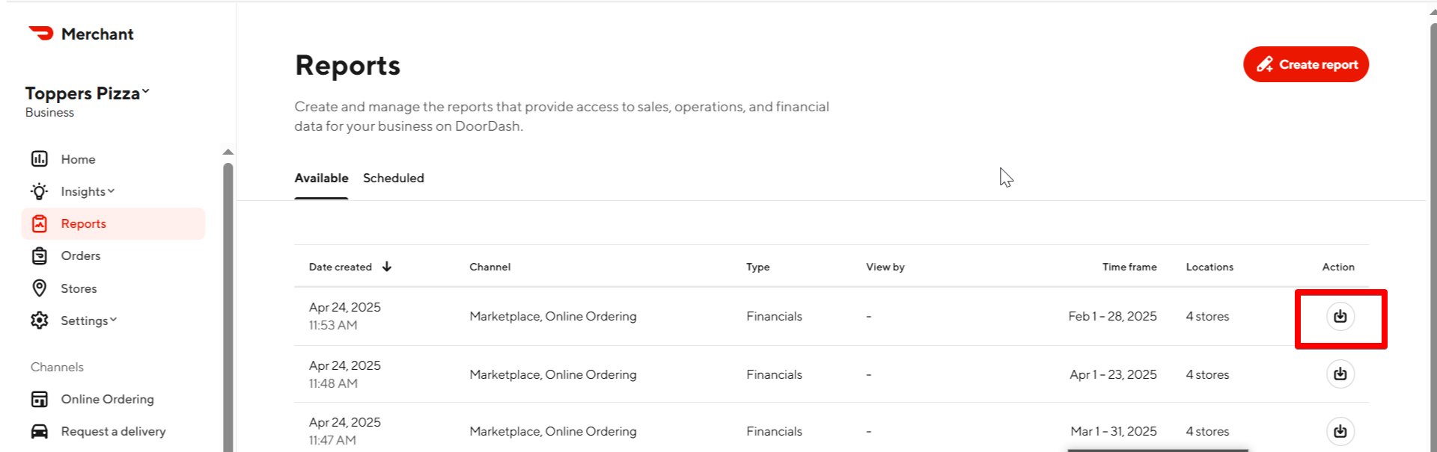Click the DoorDash Merchant logo
The height and width of the screenshot is (452, 1437).
pyautogui.click(x=81, y=34)
